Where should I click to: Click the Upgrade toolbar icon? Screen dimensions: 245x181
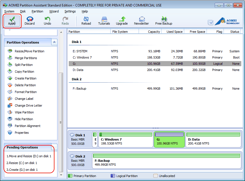(122, 21)
